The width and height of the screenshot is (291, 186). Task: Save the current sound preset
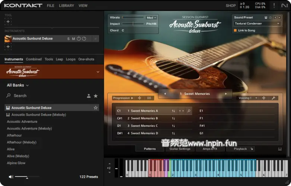coord(266,17)
